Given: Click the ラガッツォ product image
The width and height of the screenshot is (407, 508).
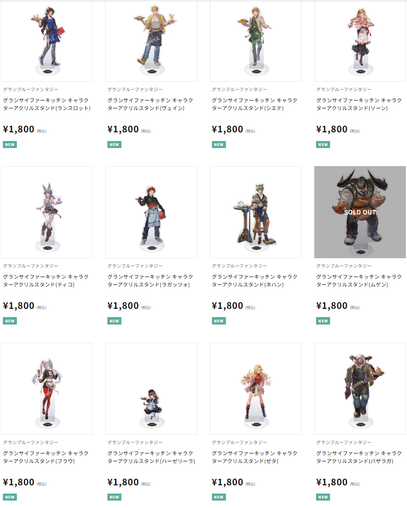Looking at the screenshot, I should [151, 212].
